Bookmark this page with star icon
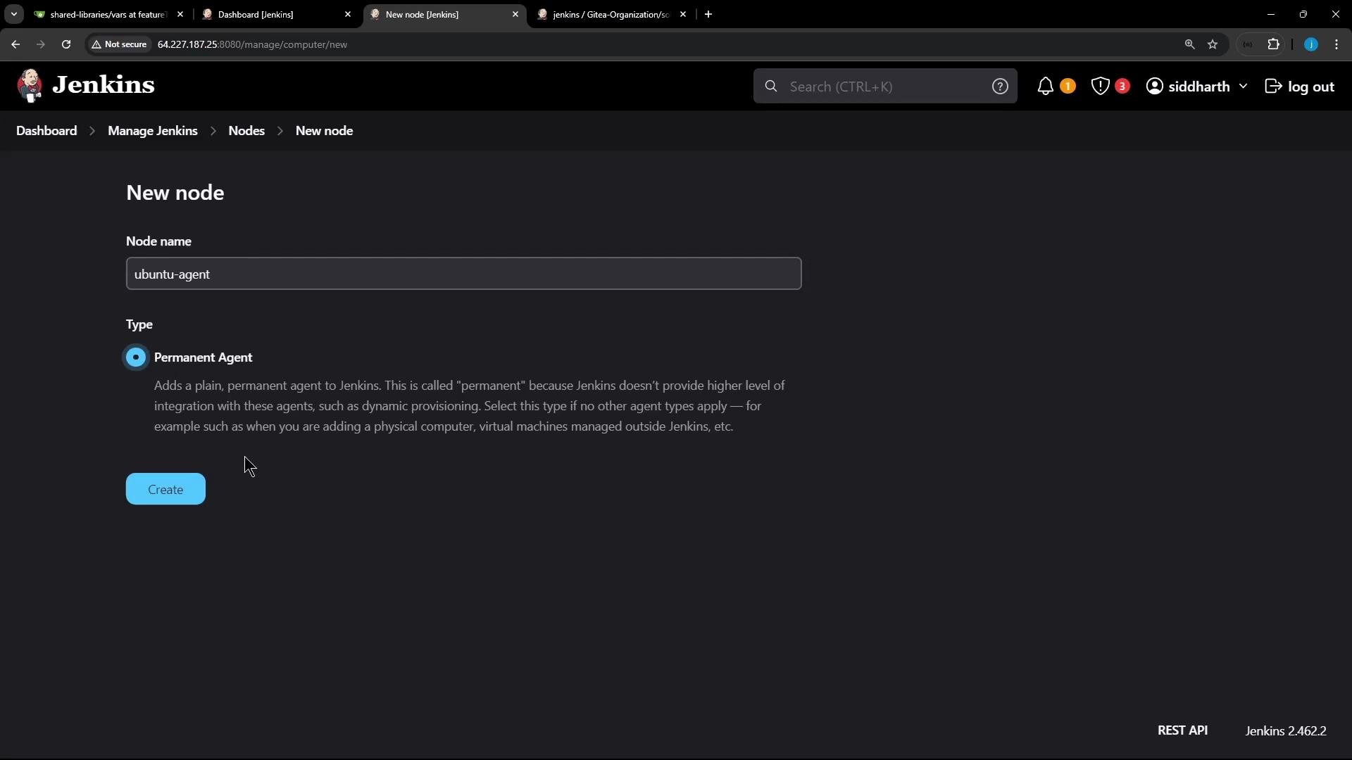The image size is (1352, 760). [1213, 44]
